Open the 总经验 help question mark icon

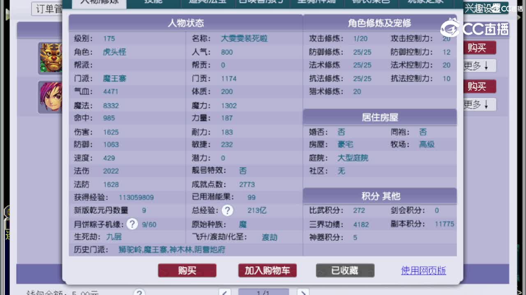pyautogui.click(x=228, y=210)
